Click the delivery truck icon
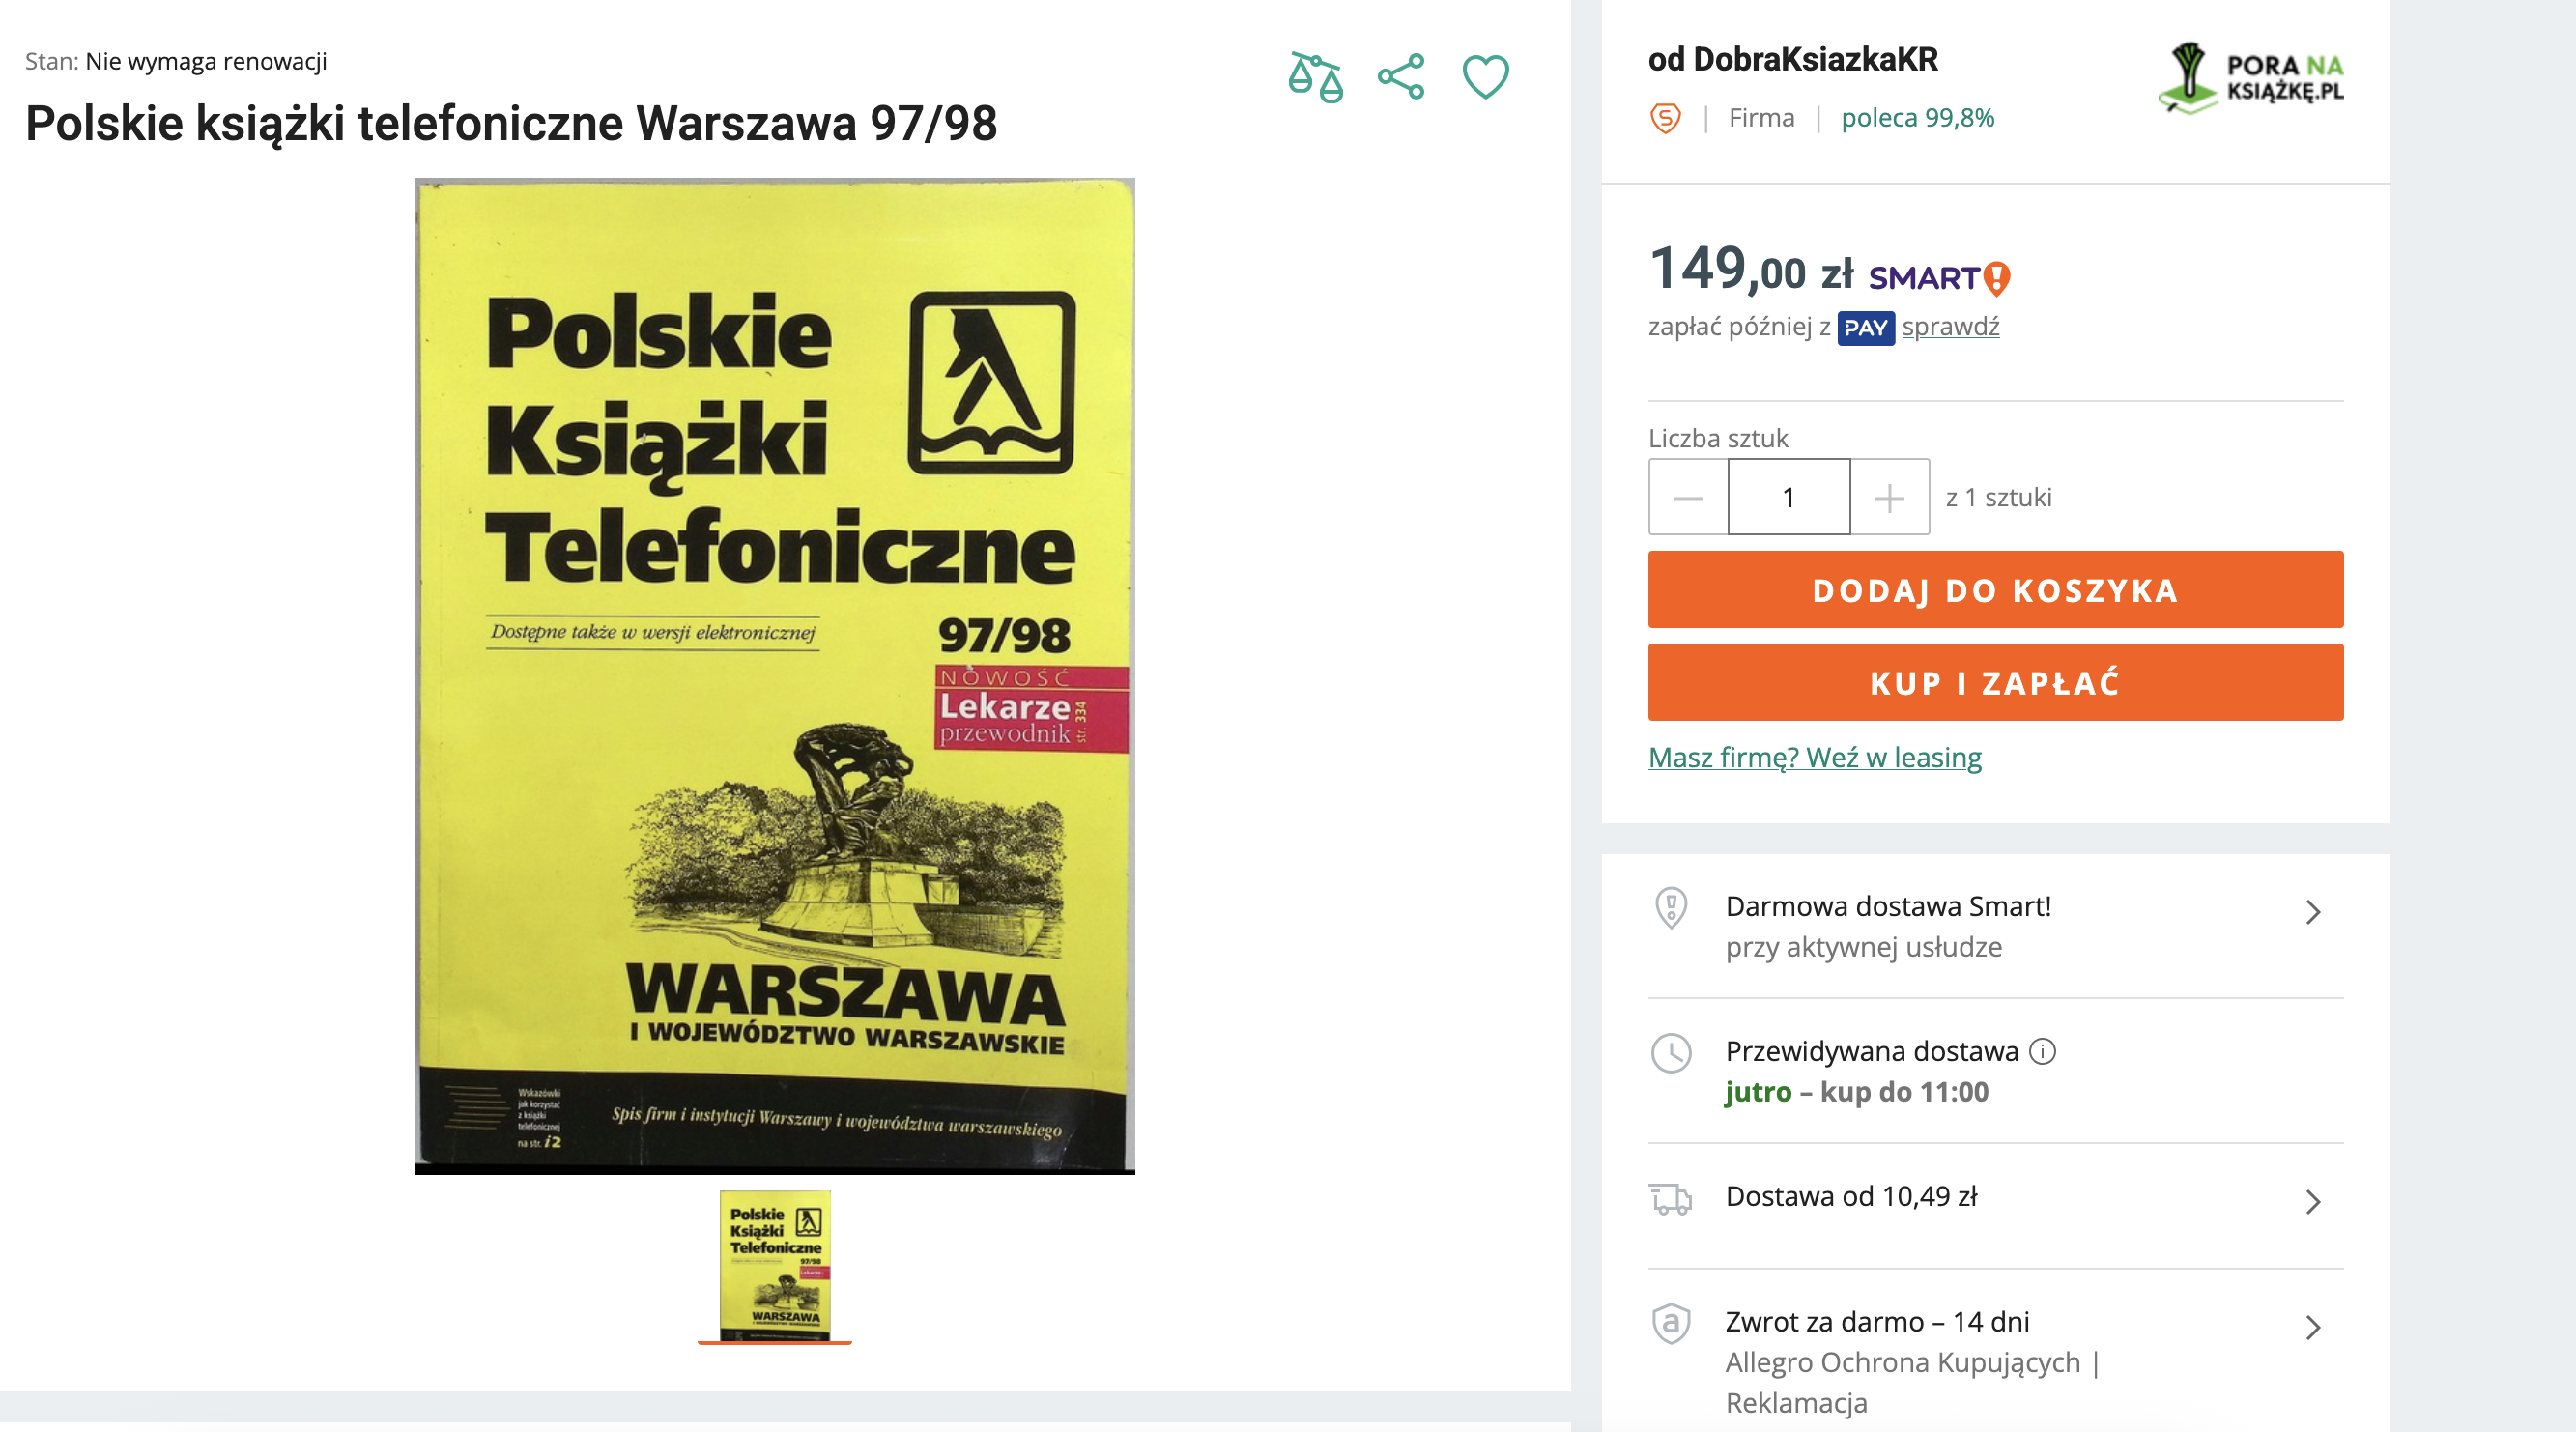Screen dimensions: 2576x1432 [1670, 1198]
